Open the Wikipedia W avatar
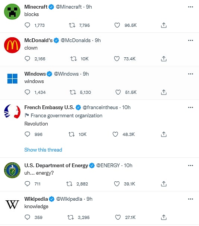 coord(12,204)
